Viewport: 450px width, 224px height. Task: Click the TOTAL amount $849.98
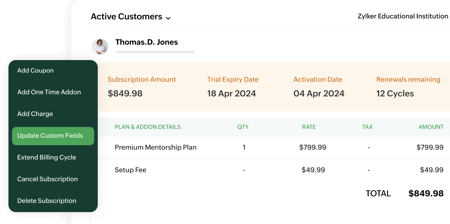(426, 193)
